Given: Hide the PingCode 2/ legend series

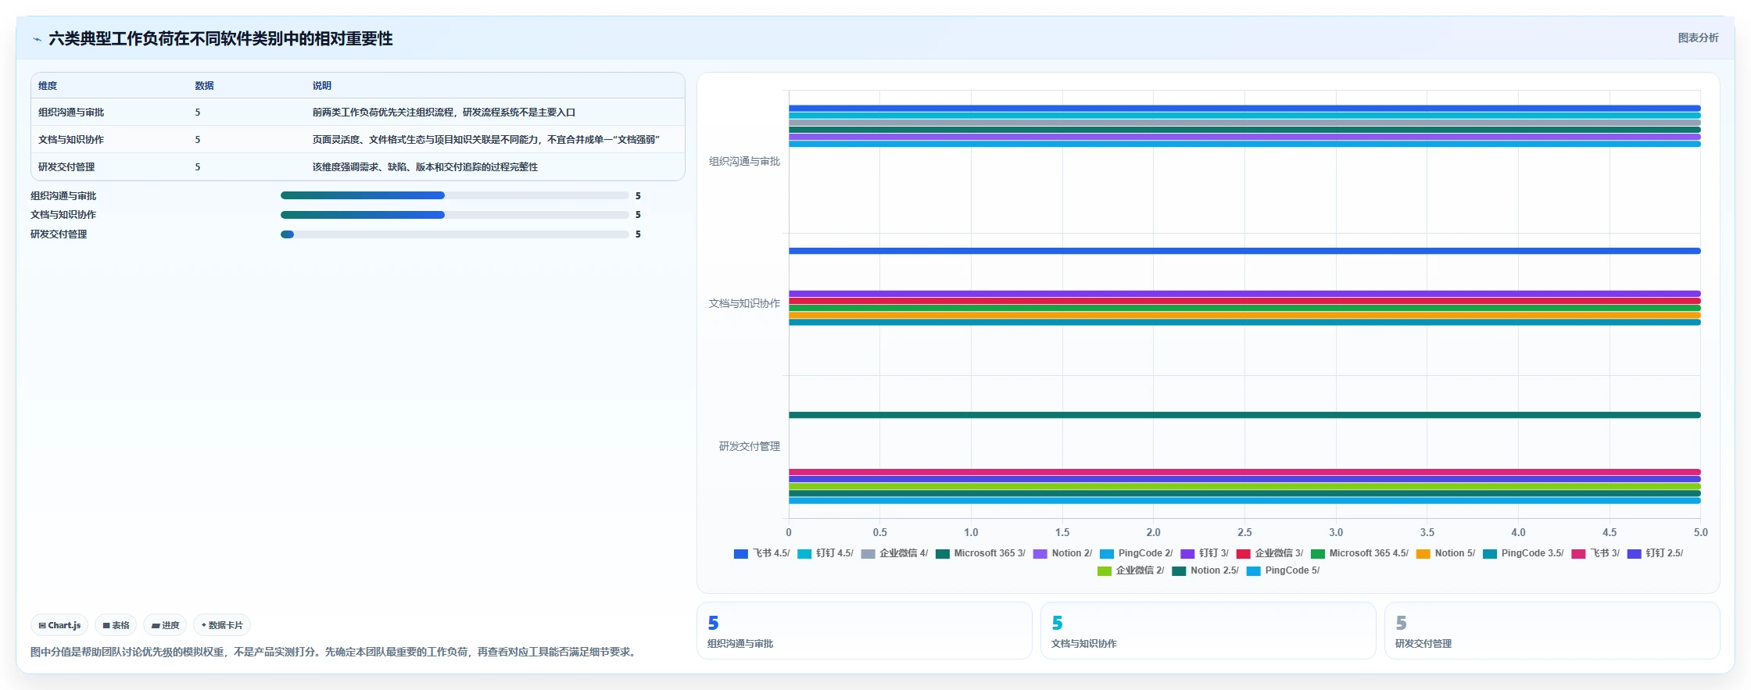Looking at the screenshot, I should [1136, 553].
